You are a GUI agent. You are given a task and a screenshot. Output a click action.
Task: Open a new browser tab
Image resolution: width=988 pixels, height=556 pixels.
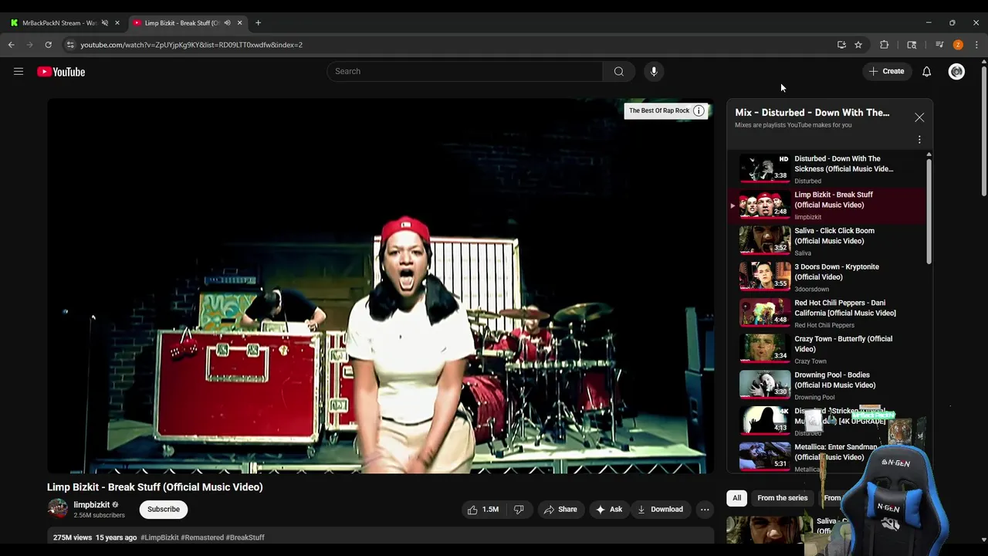tap(258, 23)
